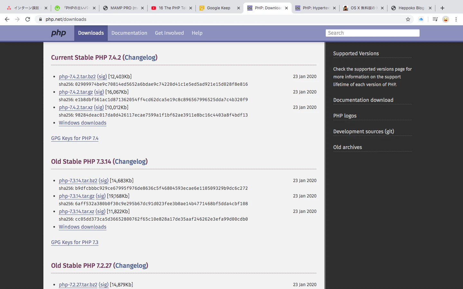Download php-7.4.2.tar.gz
This screenshot has width=463, height=289.
[76, 92]
